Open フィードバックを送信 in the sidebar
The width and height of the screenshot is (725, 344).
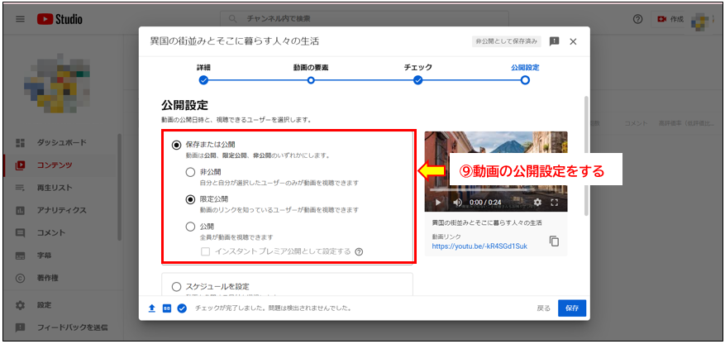pyautogui.click(x=60, y=327)
